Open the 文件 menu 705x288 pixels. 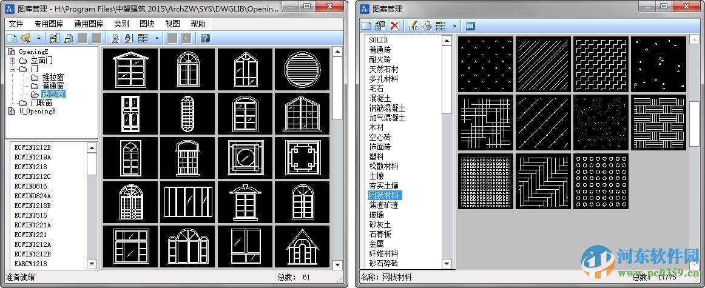16,24
